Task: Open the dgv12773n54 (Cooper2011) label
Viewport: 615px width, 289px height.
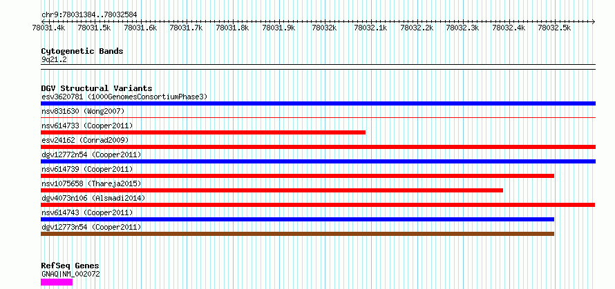Action: click(91, 227)
